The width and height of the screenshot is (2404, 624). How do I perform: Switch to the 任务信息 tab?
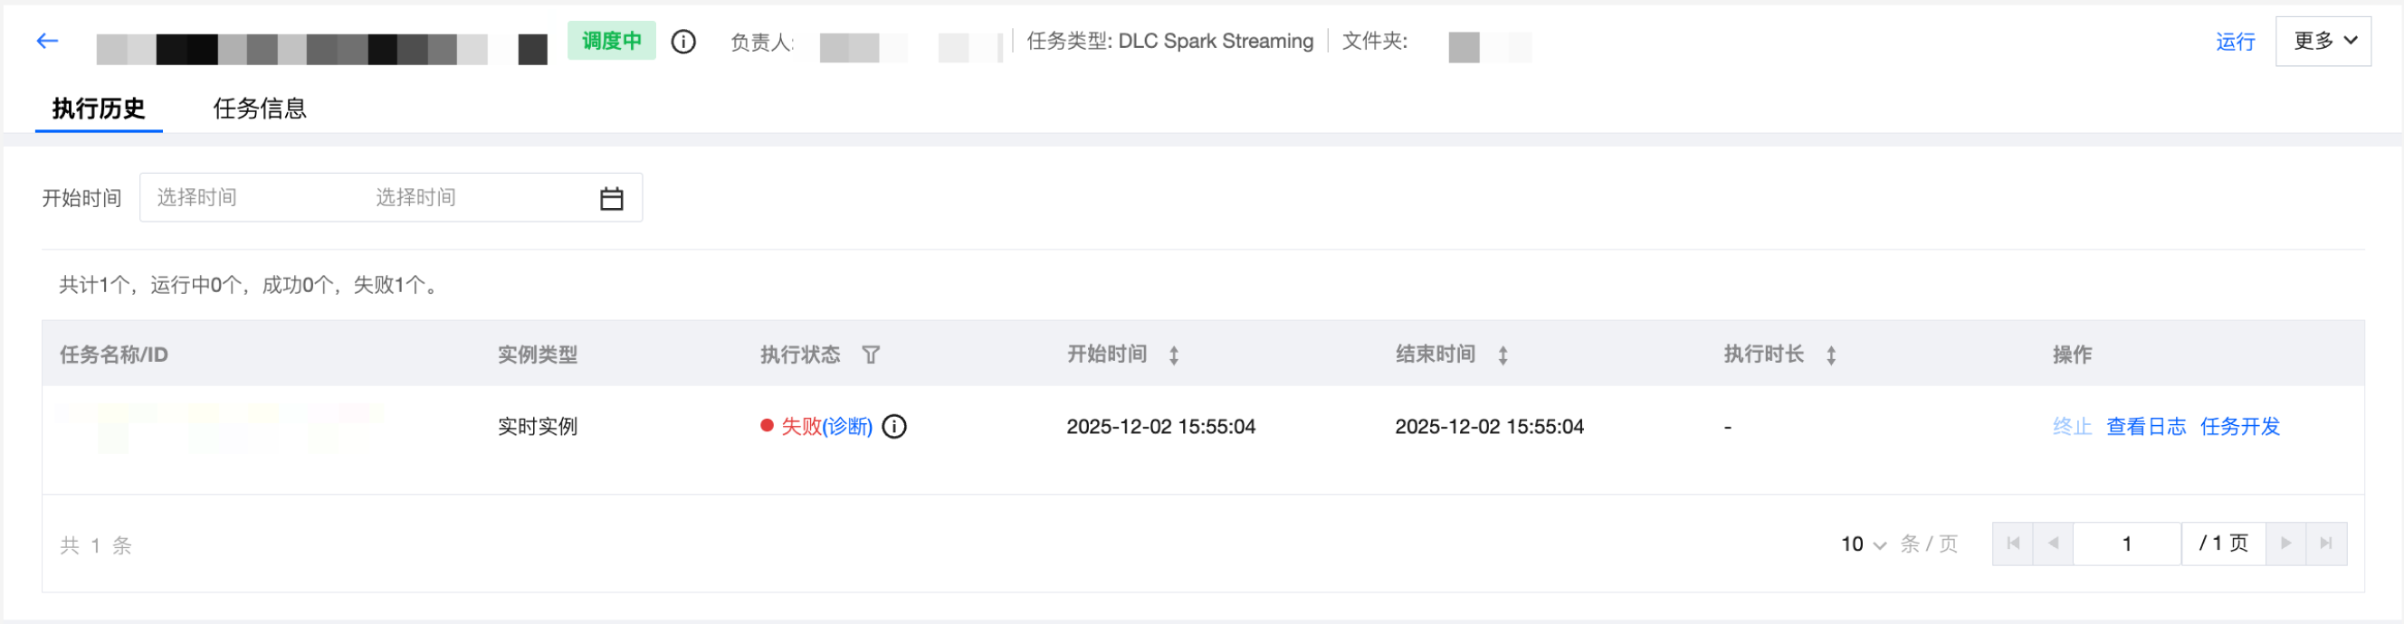(x=260, y=109)
